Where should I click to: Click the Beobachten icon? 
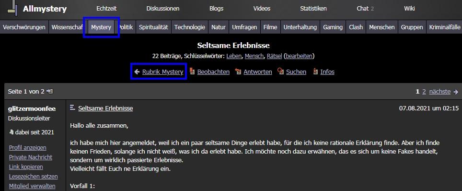192,72
